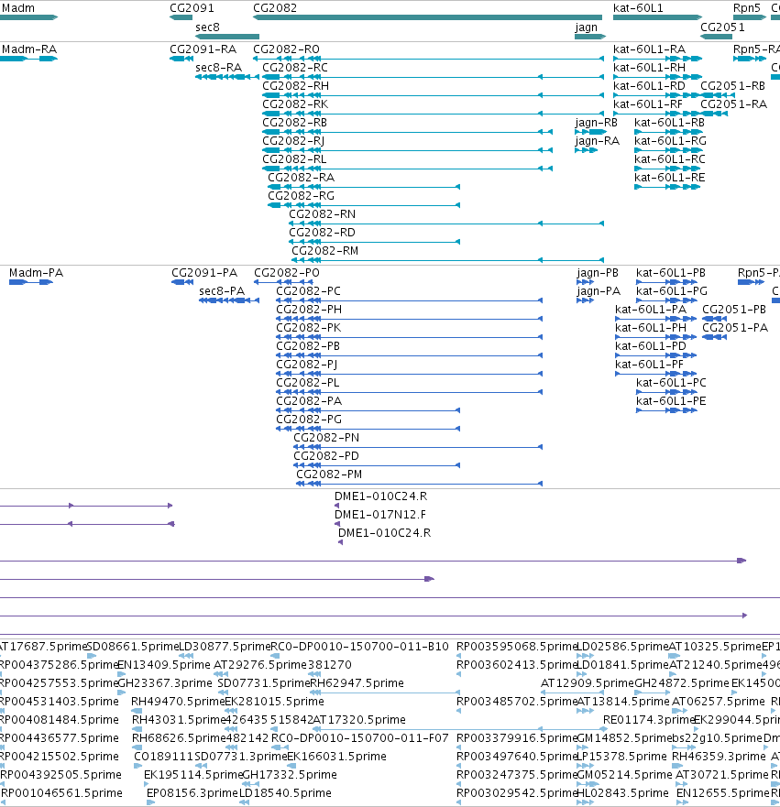Click transcript CG2082-RG
Viewport: 780px width, 807px height.
(x=302, y=196)
